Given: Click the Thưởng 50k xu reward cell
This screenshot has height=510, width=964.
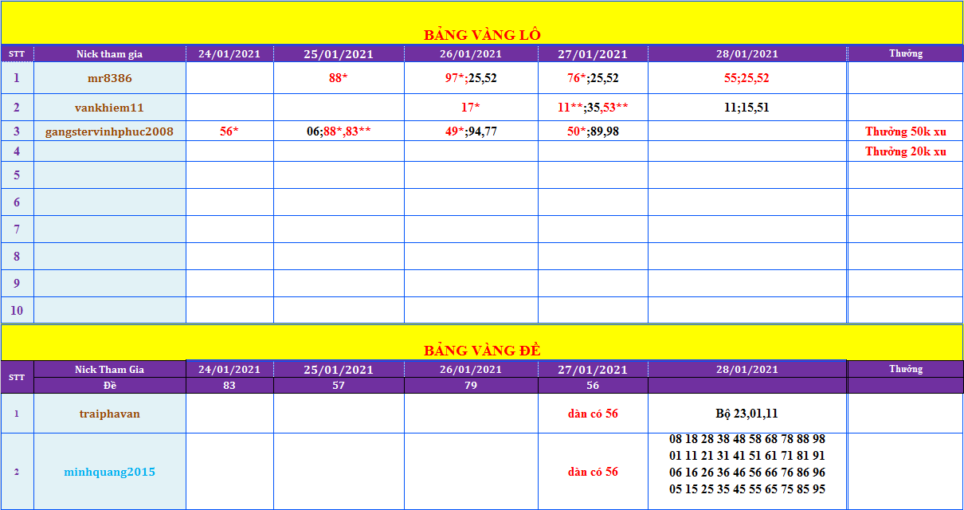Looking at the screenshot, I should click(x=905, y=131).
